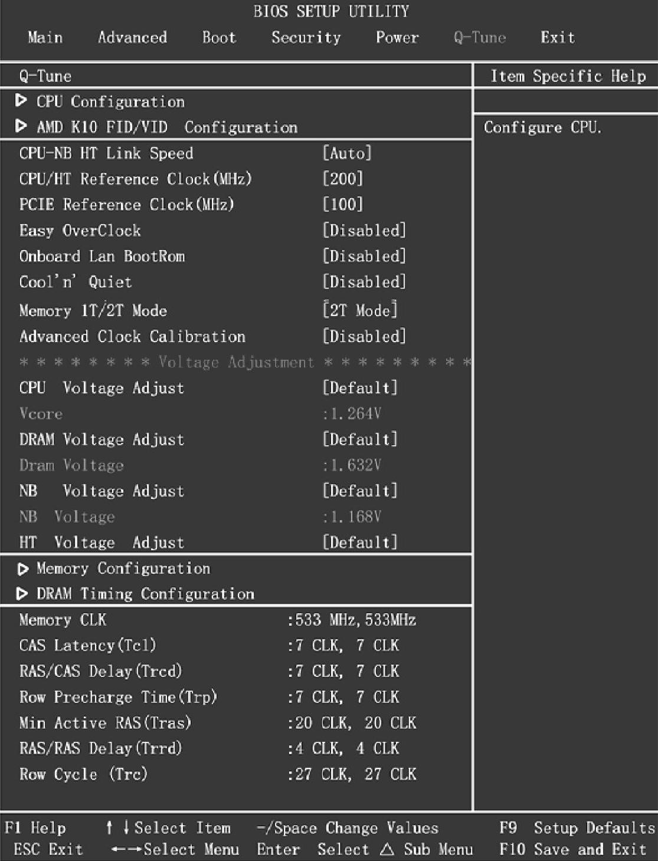Toggle Cool'n' Quiet Disabled setting

(x=364, y=282)
